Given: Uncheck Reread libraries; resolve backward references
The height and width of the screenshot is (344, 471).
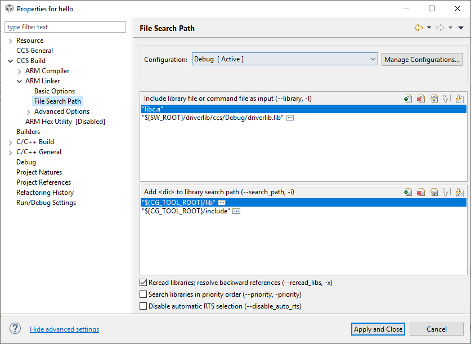Looking at the screenshot, I should [x=143, y=283].
